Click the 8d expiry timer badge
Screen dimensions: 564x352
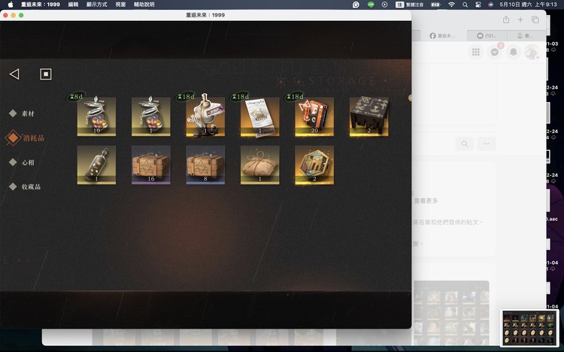click(76, 97)
